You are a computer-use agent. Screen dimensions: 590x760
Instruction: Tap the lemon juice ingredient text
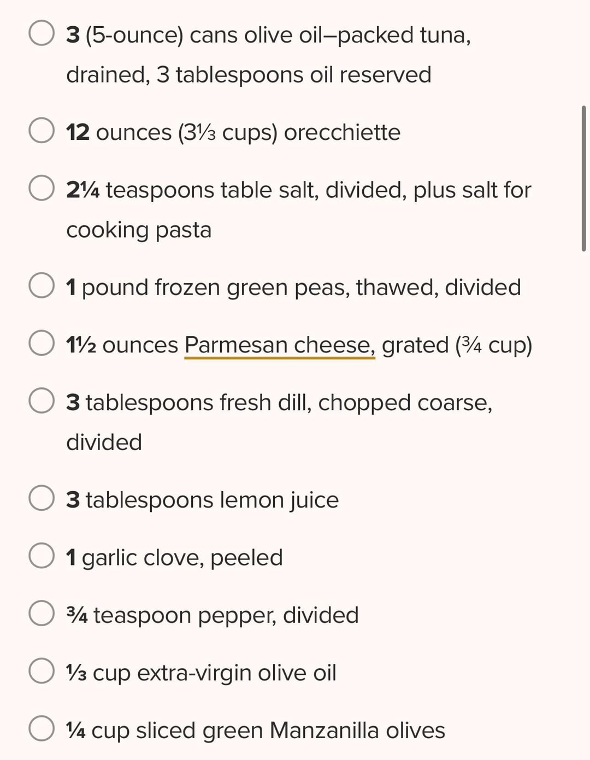pos(202,500)
